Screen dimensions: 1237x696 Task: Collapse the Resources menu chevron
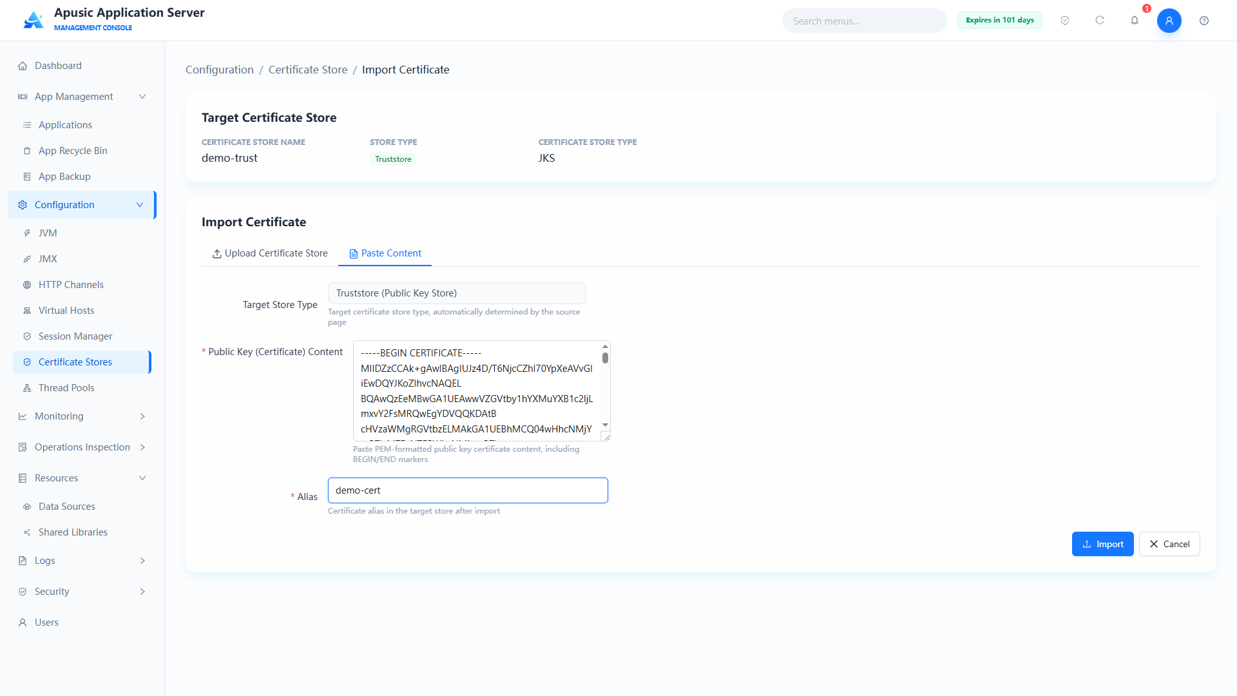pos(142,478)
